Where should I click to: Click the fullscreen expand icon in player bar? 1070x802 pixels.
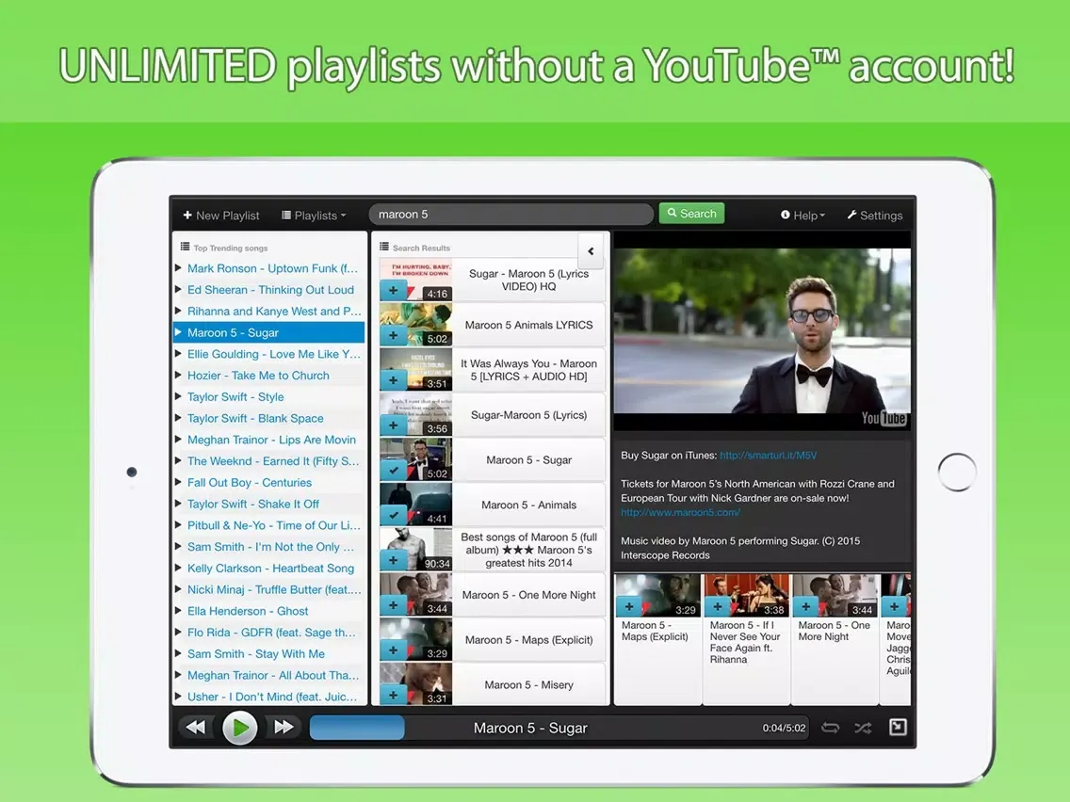coord(898,727)
